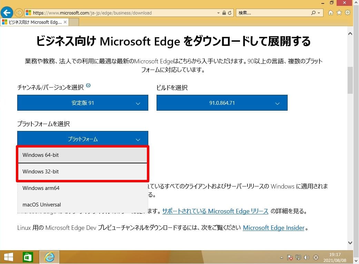Click the circled X tray icon
Screen dimensions: 359x264
316,257
